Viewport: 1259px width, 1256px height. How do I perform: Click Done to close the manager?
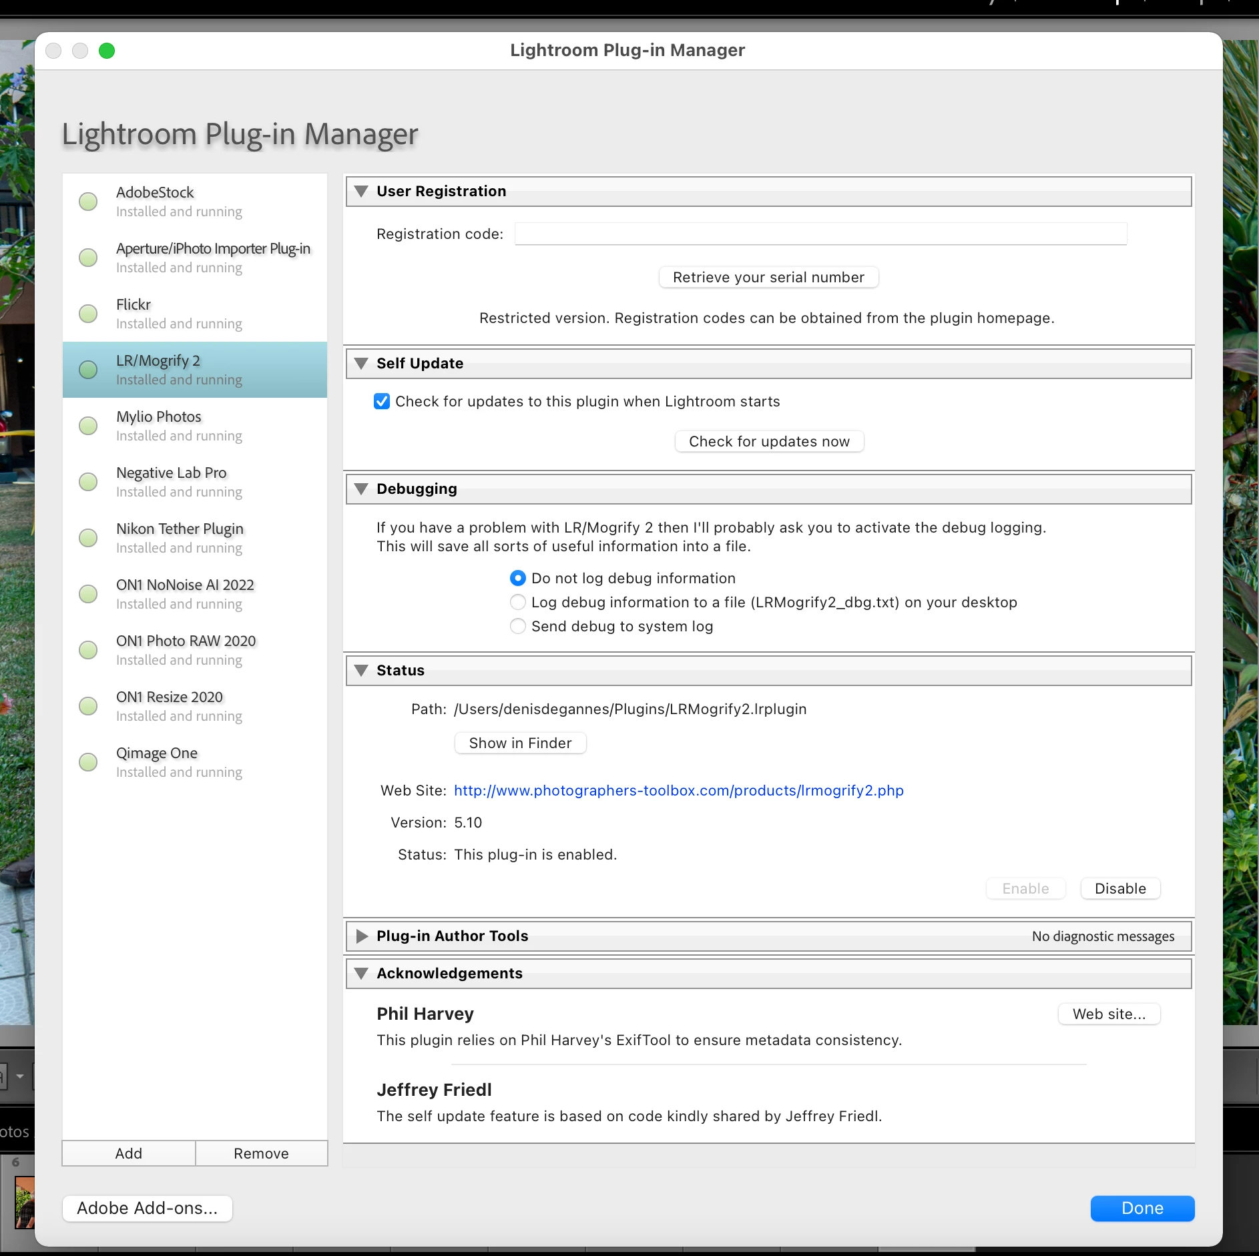[1142, 1208]
